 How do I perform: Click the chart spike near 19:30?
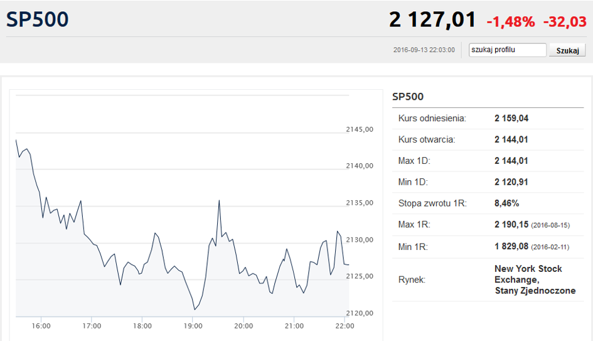219,201
